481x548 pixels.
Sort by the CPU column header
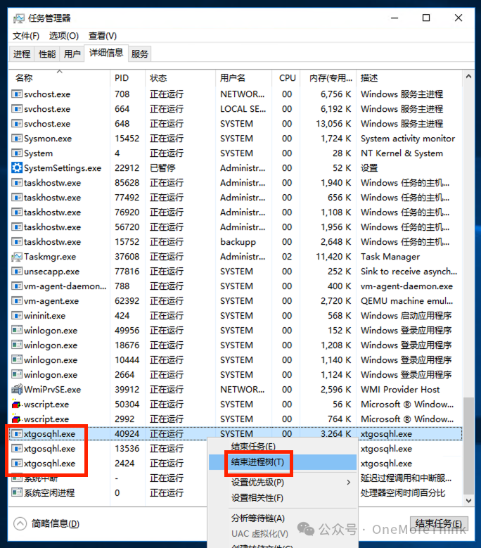286,77
